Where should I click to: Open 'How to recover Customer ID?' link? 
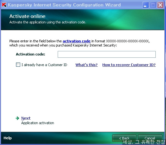pyautogui.click(x=129, y=65)
